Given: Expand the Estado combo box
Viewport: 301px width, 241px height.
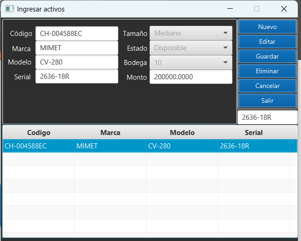Looking at the screenshot, I should click(191, 48).
